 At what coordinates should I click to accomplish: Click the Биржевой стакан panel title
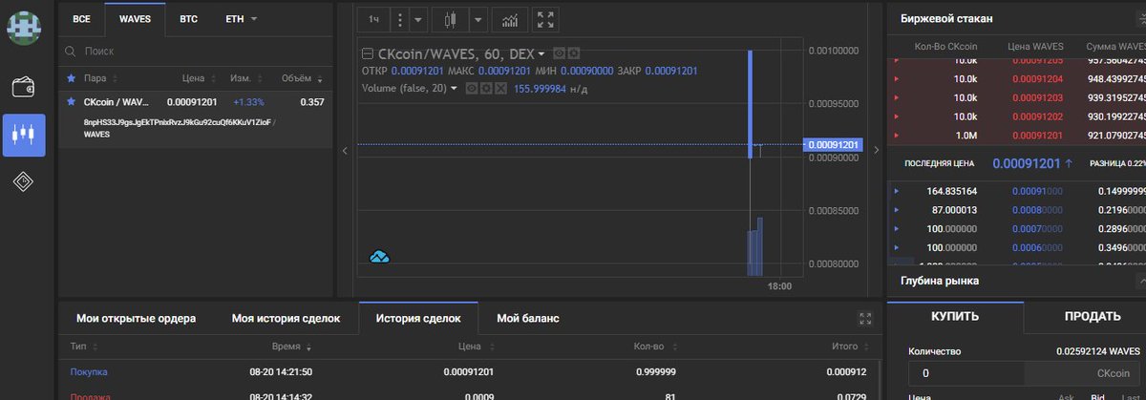pos(947,18)
